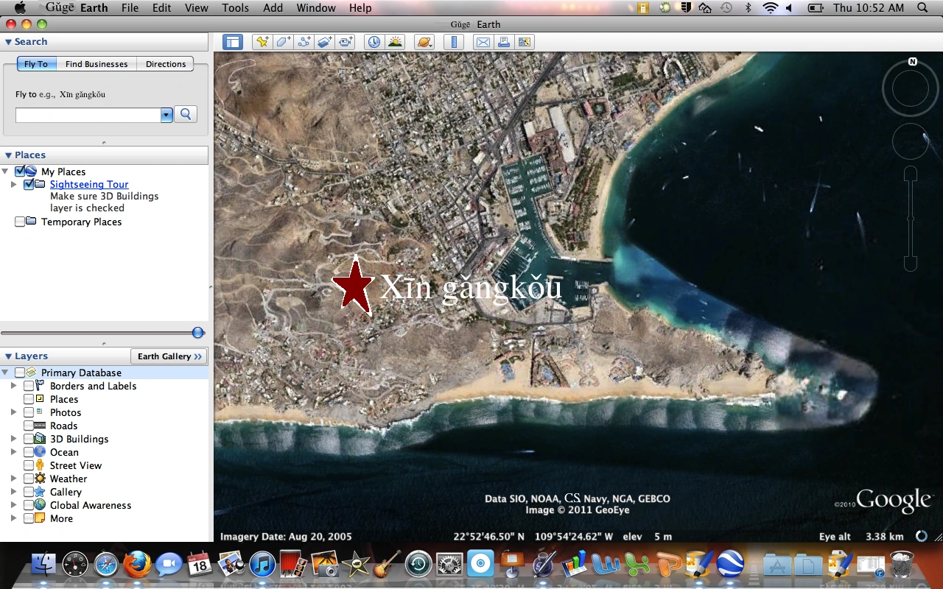The height and width of the screenshot is (589, 943).
Task: Expand the 3D Buildings layer node
Action: [13, 439]
